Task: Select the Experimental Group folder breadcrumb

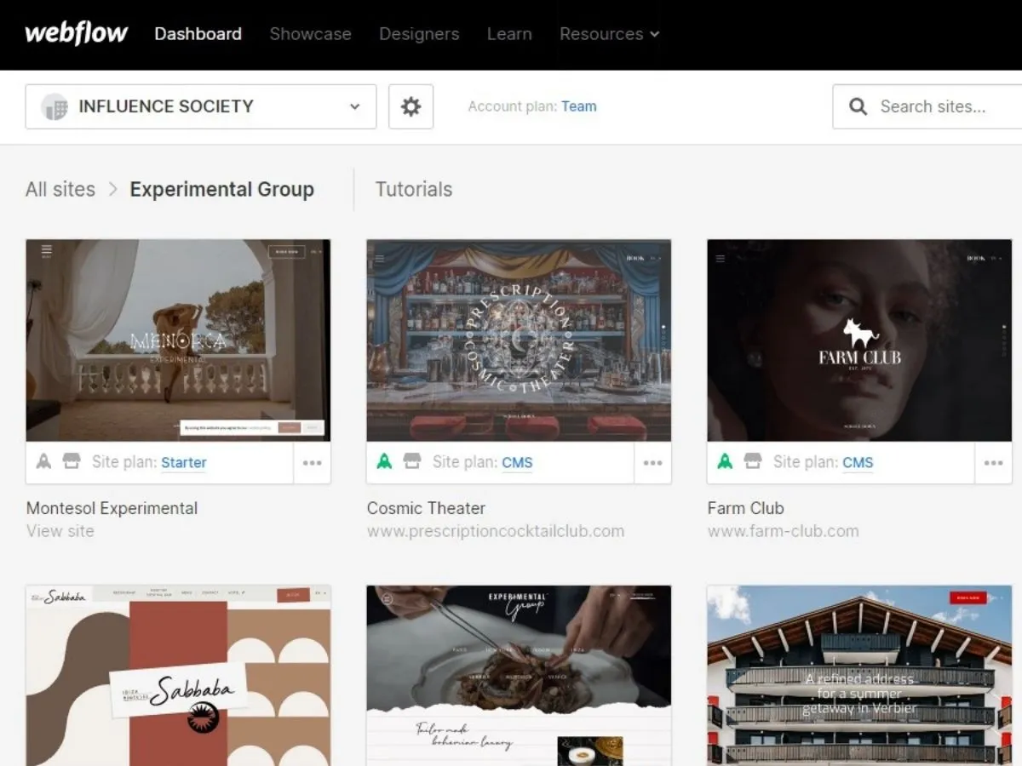Action: tap(221, 189)
